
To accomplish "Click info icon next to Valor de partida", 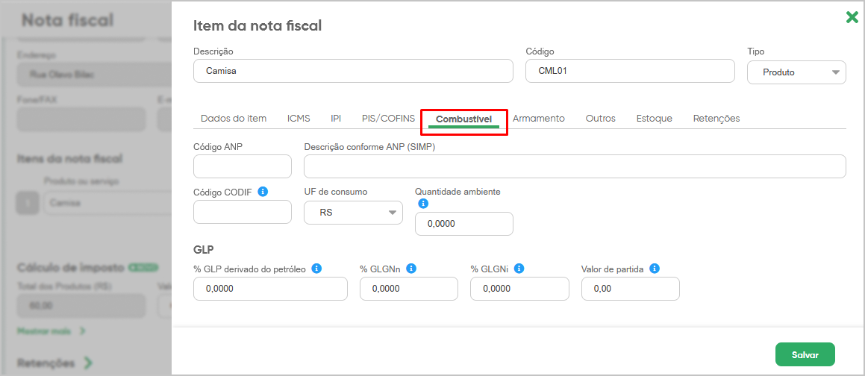I will (655, 269).
